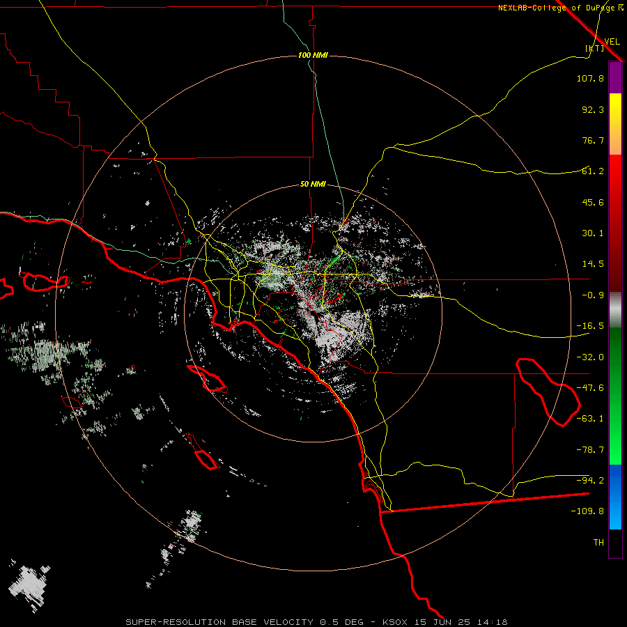Click the 76.7 scale value
The height and width of the screenshot is (627, 627).
593,140
